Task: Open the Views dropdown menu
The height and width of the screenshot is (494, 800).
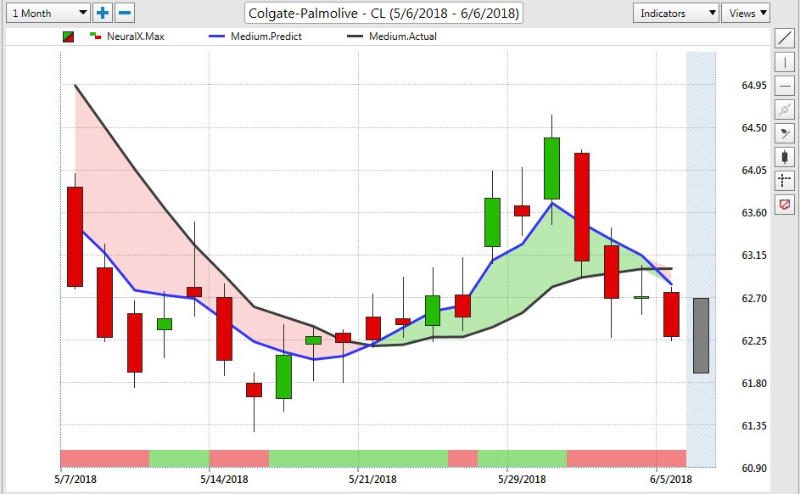Action: click(x=746, y=14)
